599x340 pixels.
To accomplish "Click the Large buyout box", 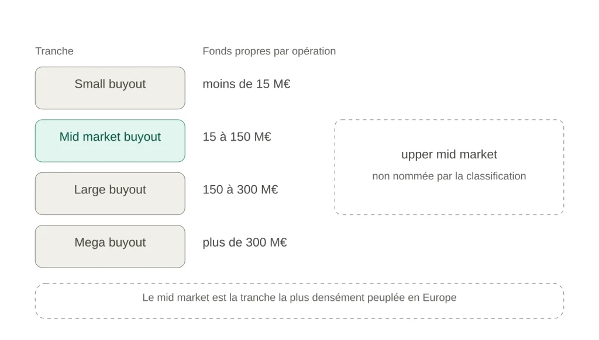I will coord(110,193).
